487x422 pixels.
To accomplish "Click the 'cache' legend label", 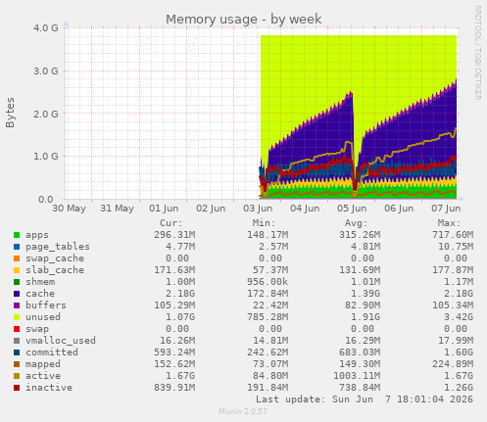I will click(40, 294).
